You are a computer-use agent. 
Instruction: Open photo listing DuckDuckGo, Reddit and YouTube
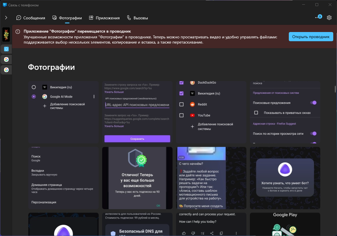(x=211, y=112)
